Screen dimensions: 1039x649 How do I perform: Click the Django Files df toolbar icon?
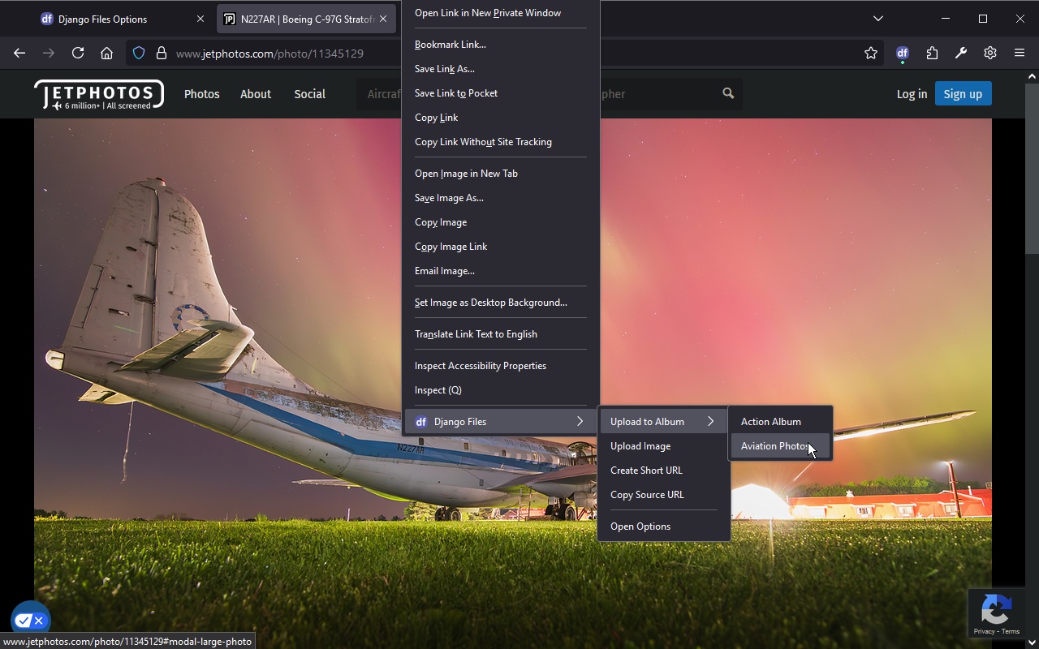[x=902, y=53]
